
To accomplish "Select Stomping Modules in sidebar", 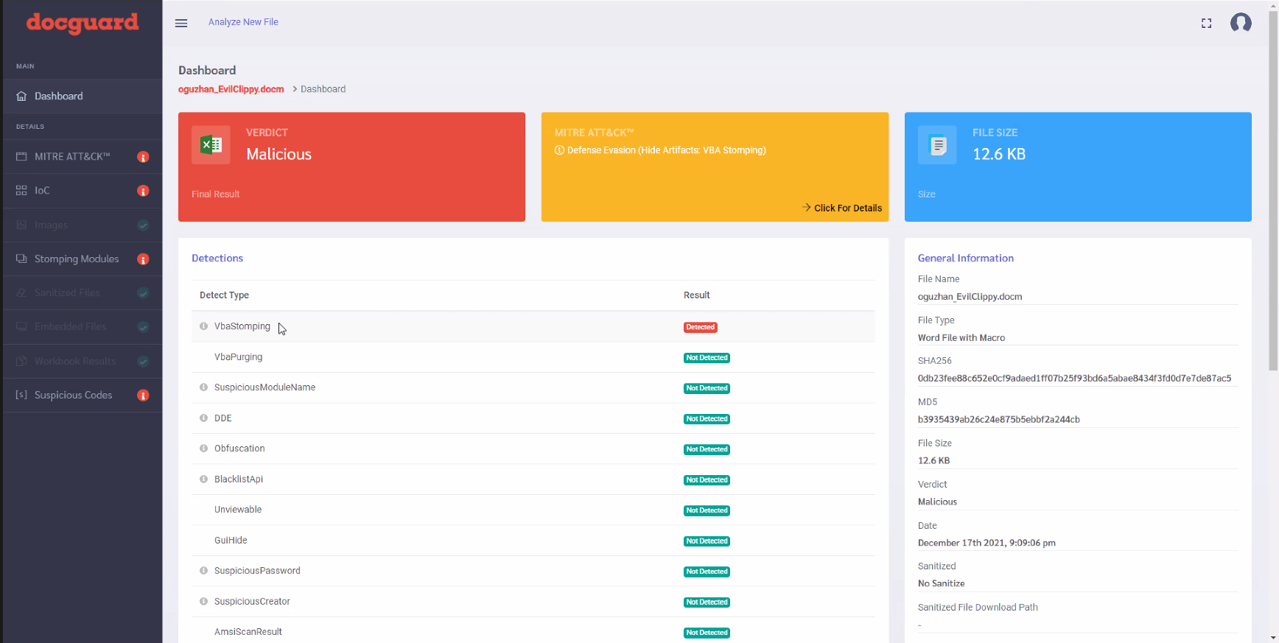I will [77, 259].
